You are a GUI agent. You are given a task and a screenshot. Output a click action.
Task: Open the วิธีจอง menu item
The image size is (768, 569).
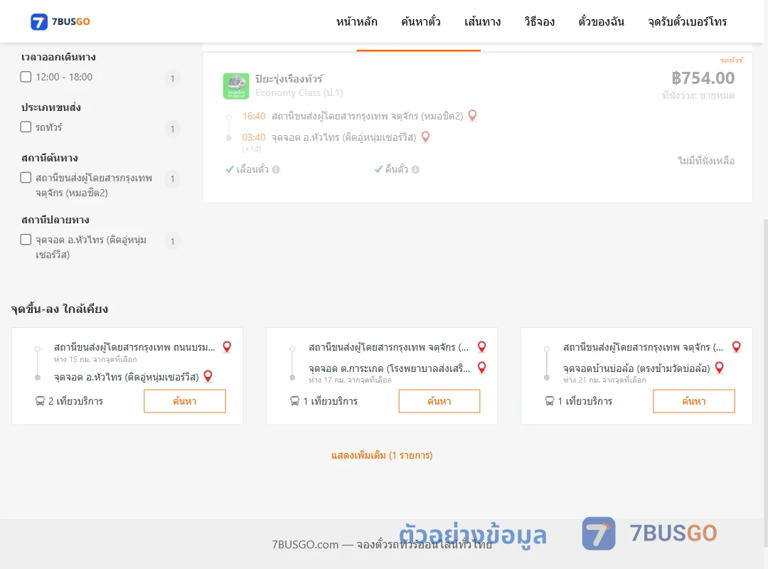(539, 22)
